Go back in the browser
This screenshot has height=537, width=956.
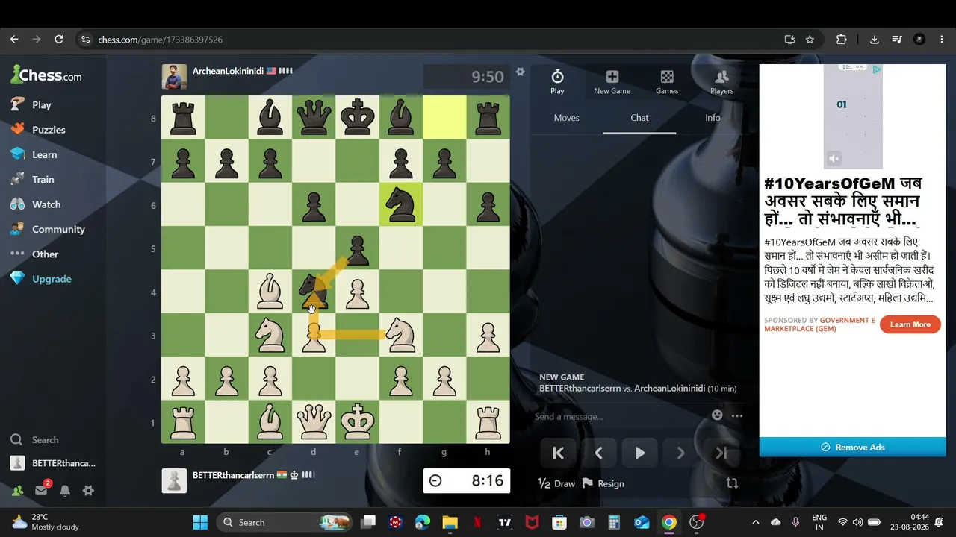[14, 40]
